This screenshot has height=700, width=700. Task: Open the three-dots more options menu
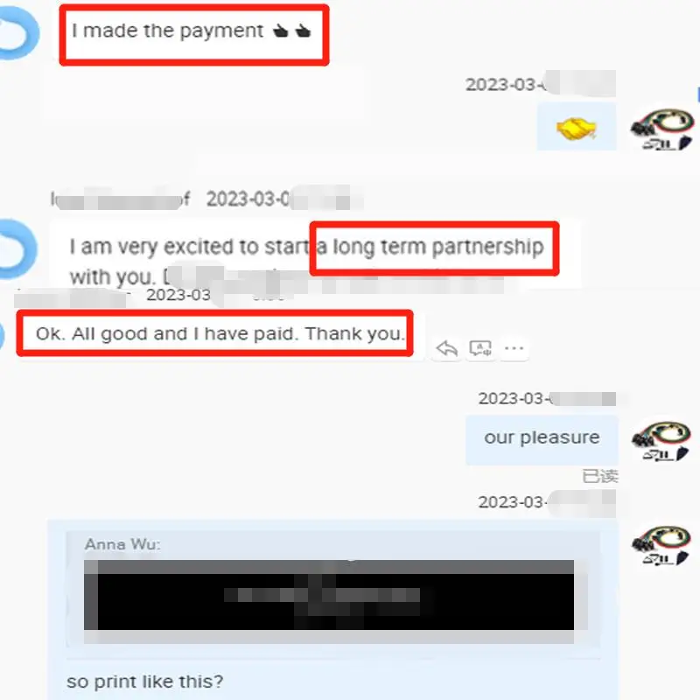click(x=514, y=347)
